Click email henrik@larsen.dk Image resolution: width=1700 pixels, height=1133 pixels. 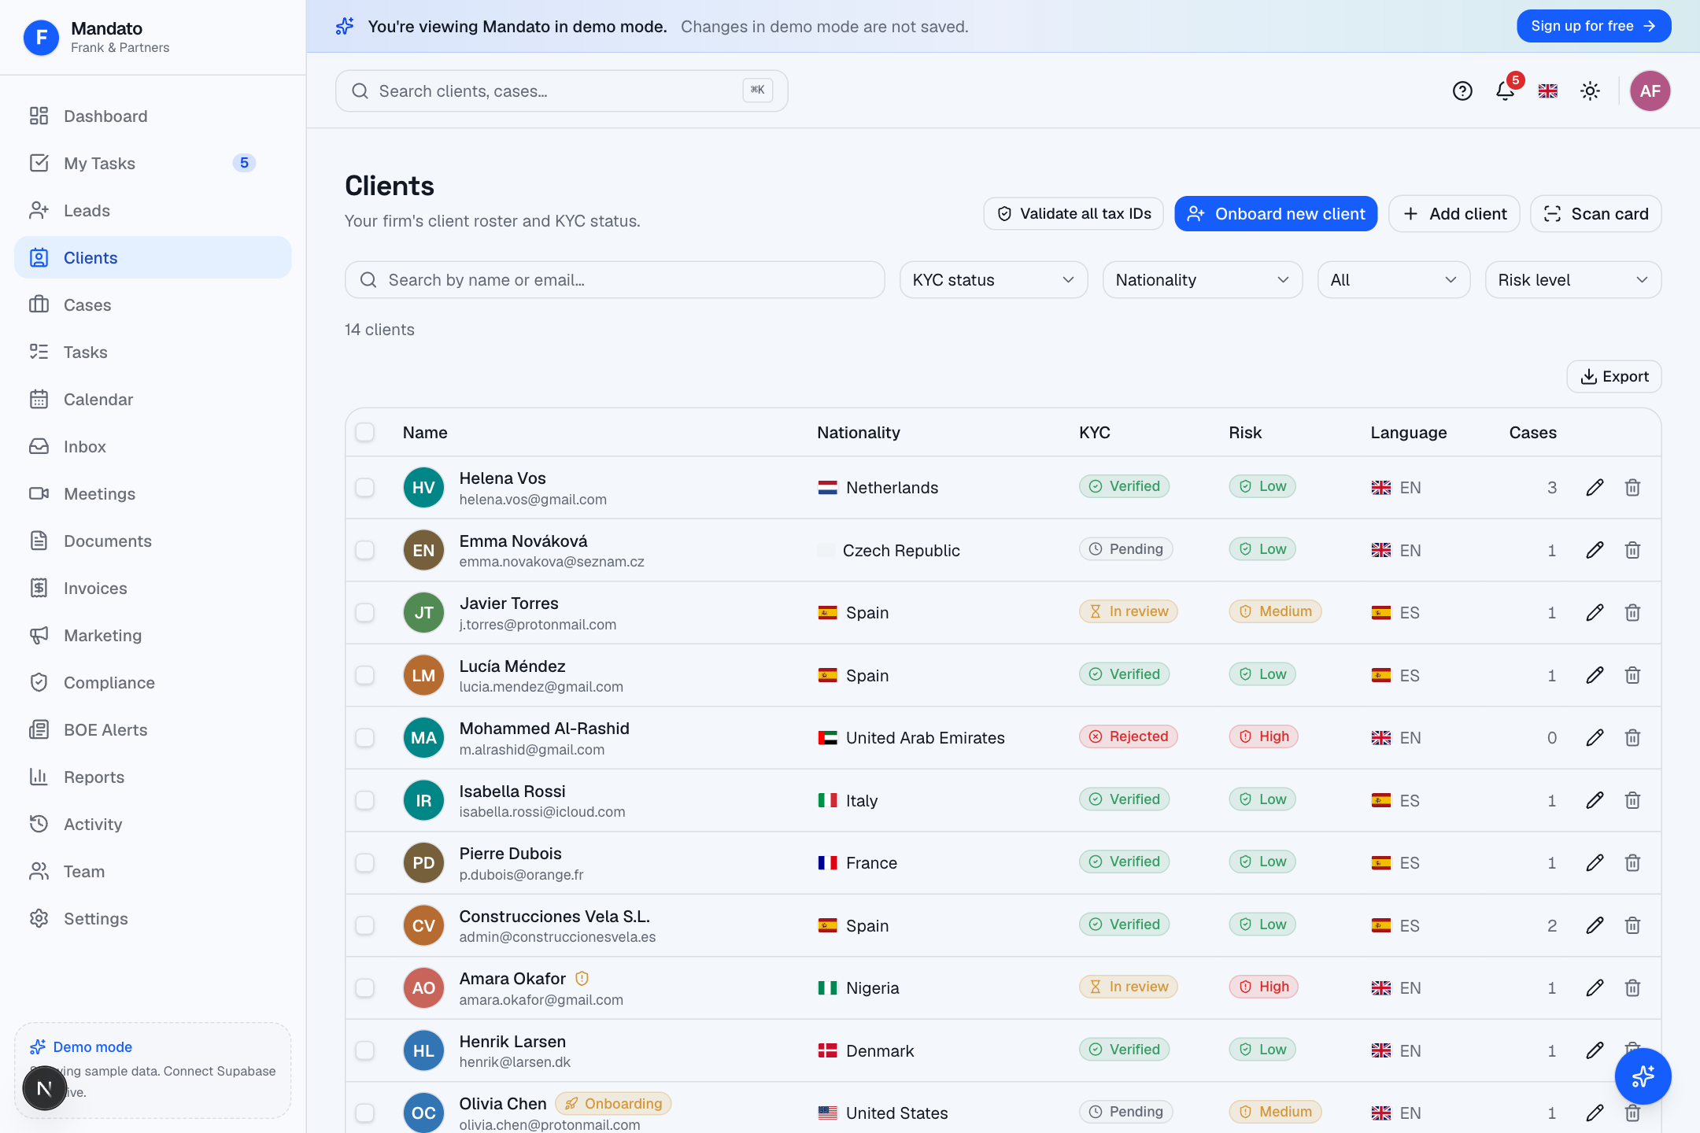coord(515,1062)
